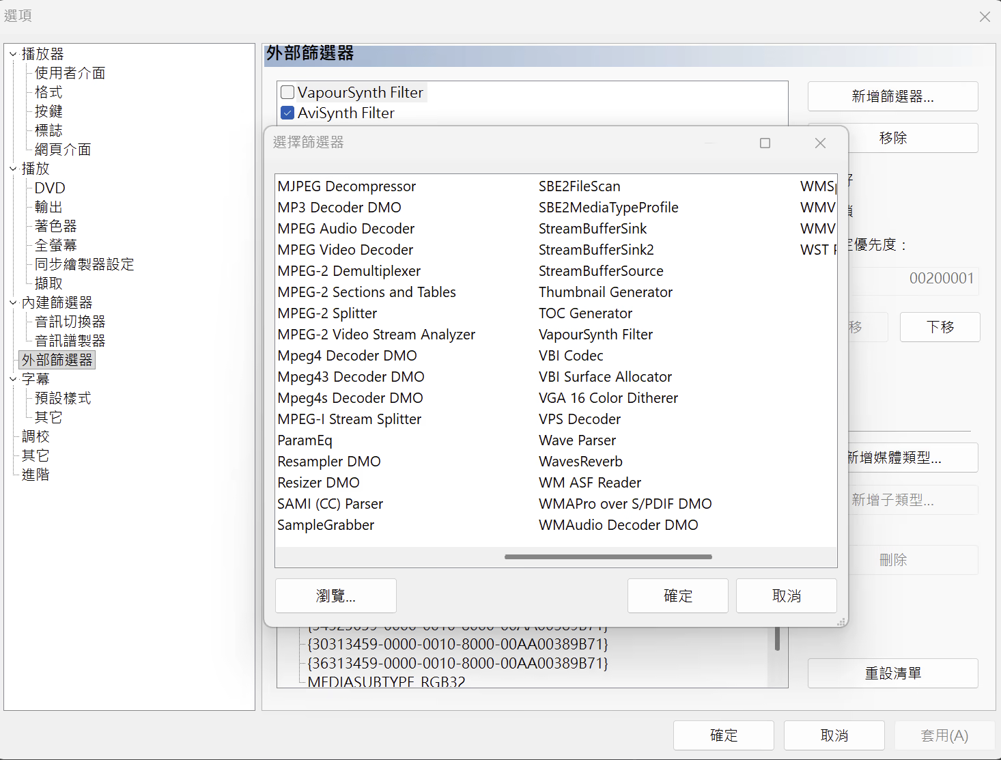
Task: Close the 選項 options window
Action: (984, 16)
